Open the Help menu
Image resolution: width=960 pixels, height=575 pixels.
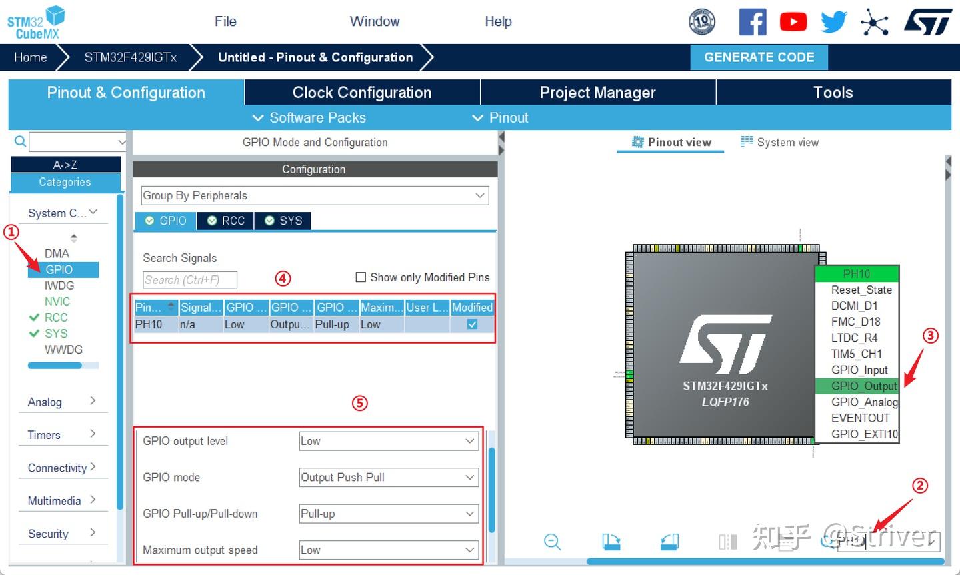pos(498,21)
